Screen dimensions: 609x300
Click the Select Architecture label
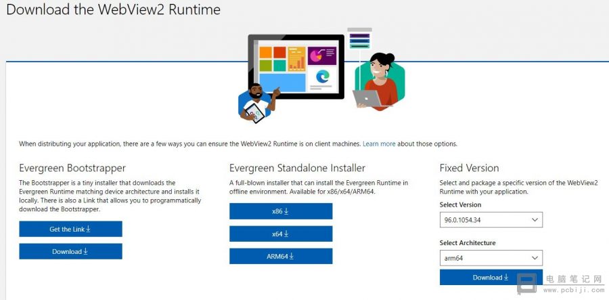coord(468,242)
